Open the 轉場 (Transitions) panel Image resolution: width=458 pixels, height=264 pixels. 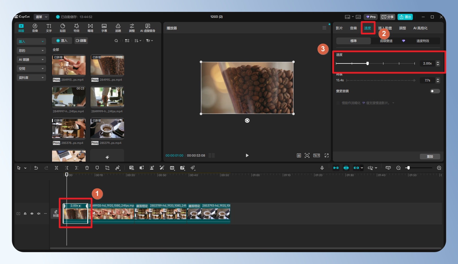90,28
